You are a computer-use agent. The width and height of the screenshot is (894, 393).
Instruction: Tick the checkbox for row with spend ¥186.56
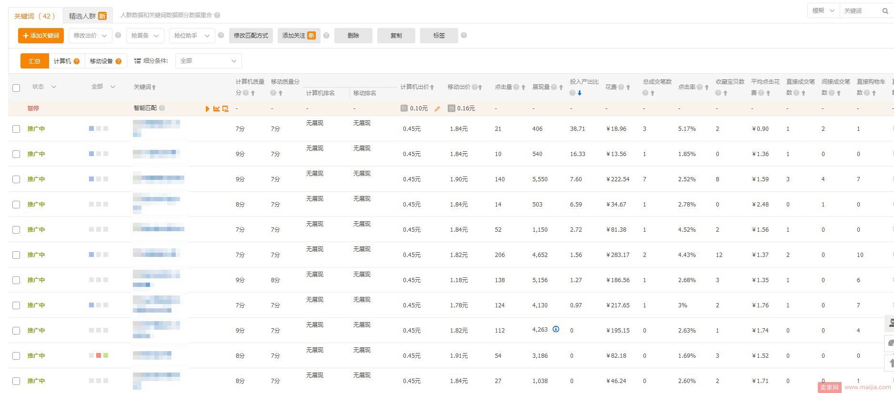point(16,280)
